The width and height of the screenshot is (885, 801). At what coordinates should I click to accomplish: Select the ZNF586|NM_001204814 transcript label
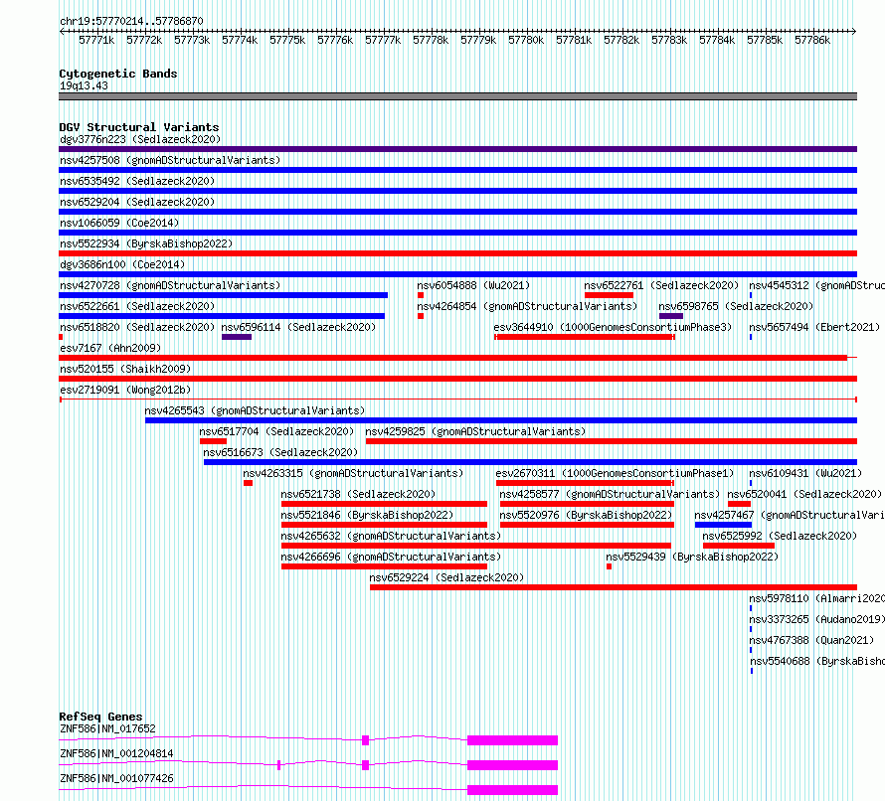[116, 753]
